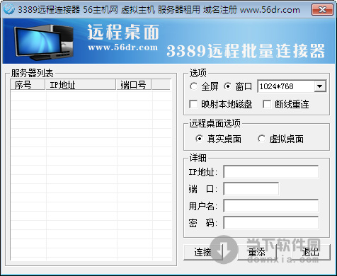Close the 3389远程连接器 window
This screenshot has height=276, width=337.
[x=322, y=10]
